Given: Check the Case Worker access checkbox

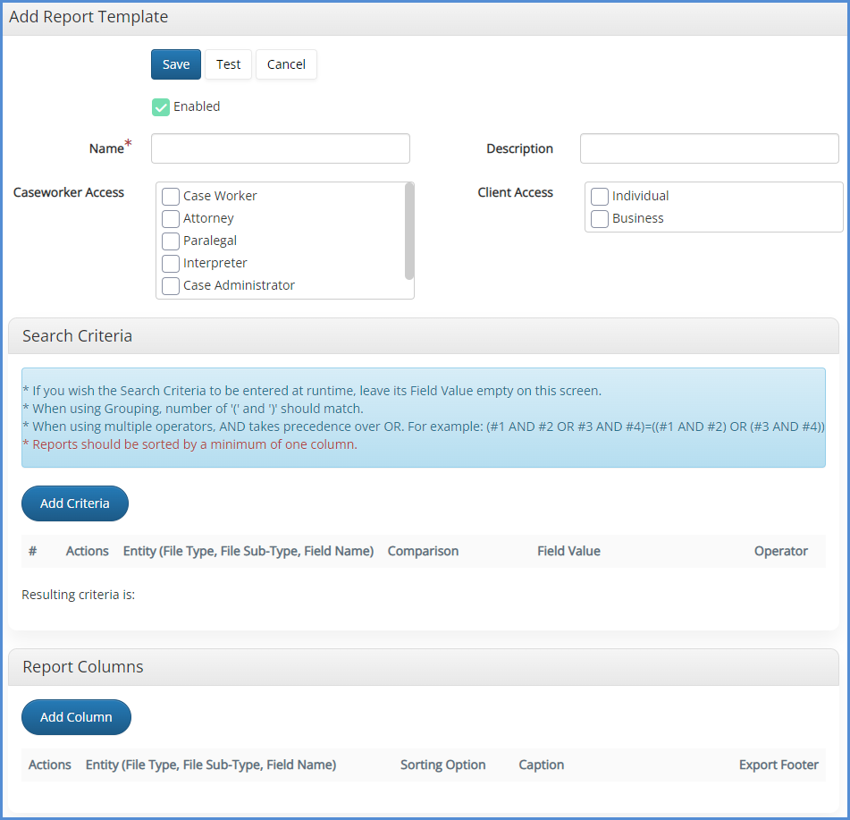Looking at the screenshot, I should point(171,197).
